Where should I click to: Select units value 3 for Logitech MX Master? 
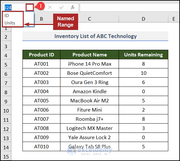click(x=143, y=128)
